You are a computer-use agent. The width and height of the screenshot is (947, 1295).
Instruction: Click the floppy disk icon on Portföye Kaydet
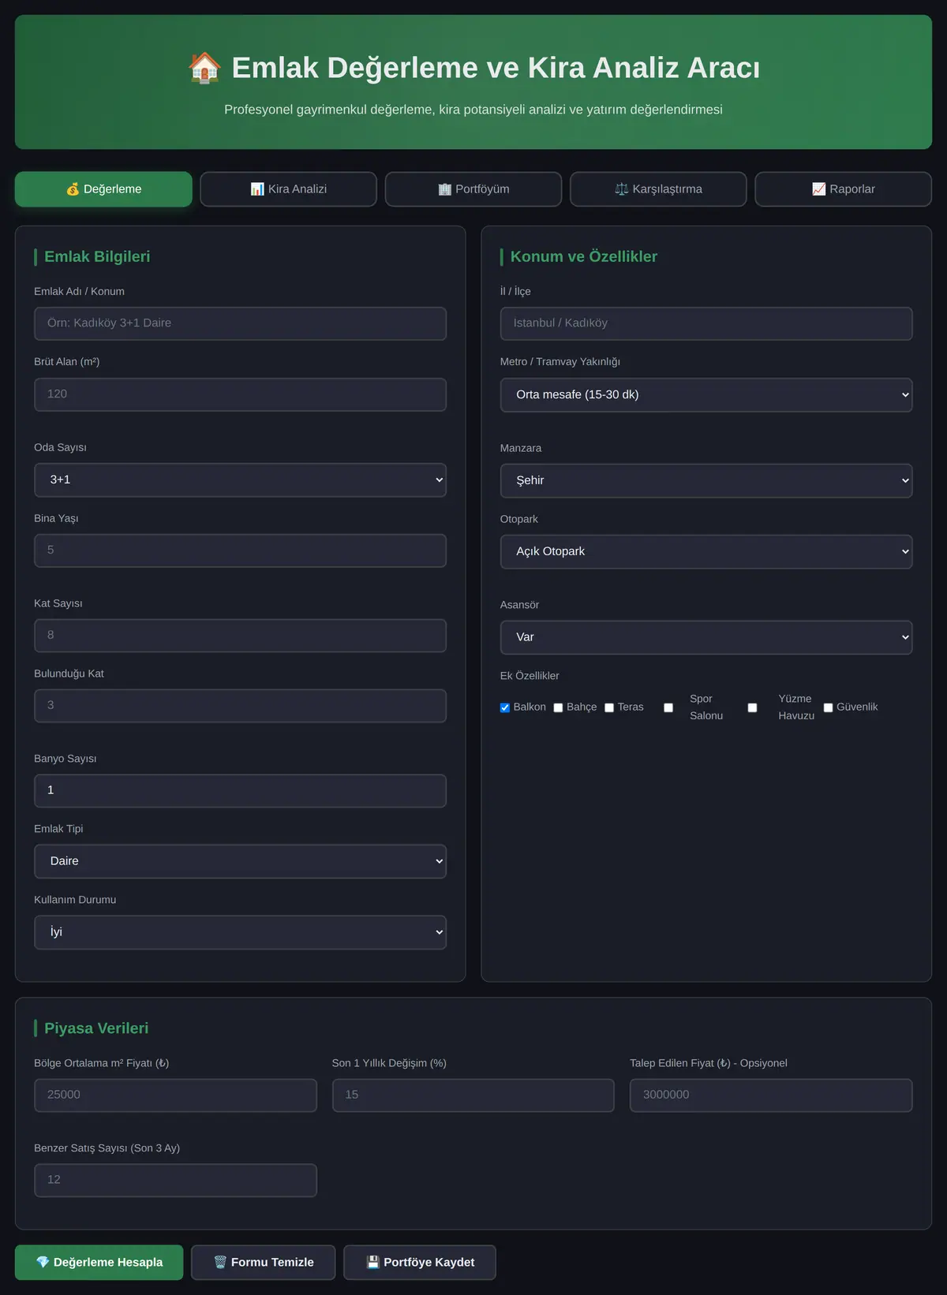click(x=373, y=1262)
